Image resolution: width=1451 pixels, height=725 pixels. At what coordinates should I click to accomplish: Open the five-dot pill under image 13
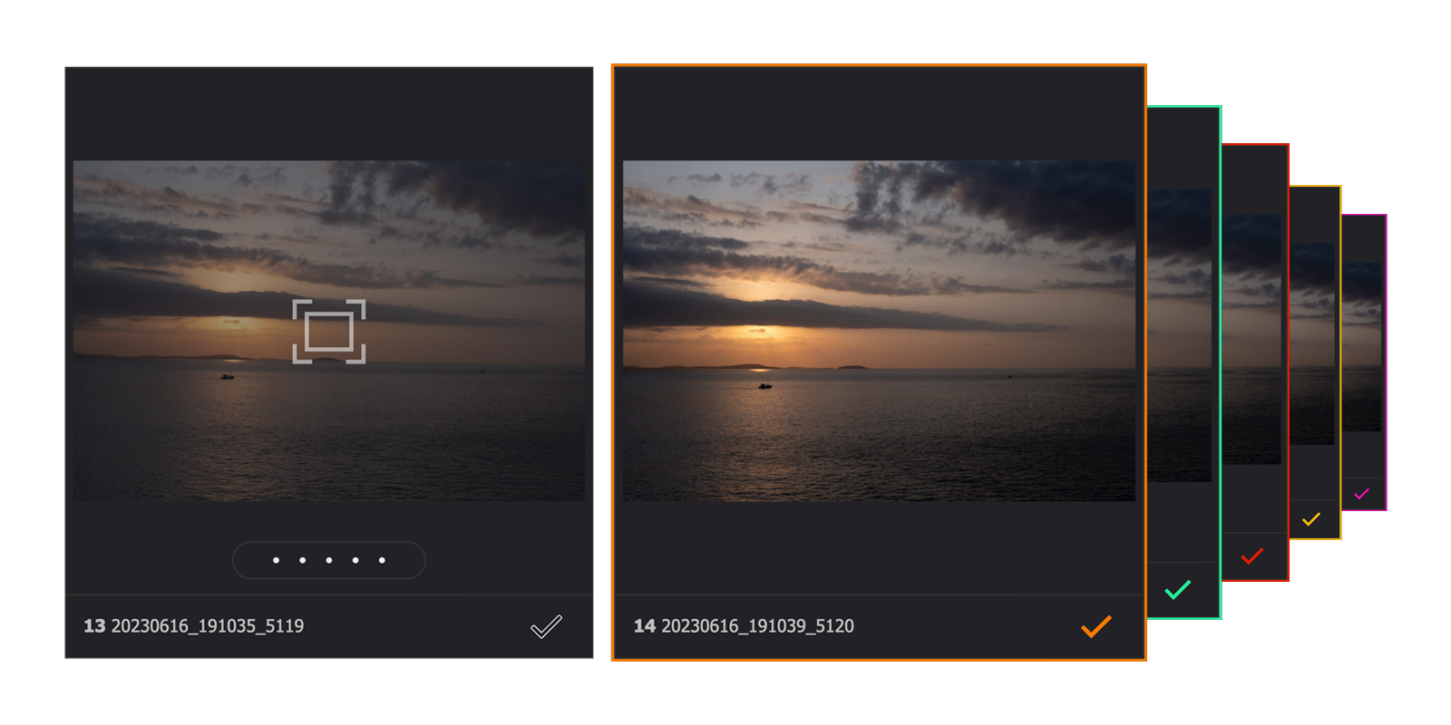point(329,560)
